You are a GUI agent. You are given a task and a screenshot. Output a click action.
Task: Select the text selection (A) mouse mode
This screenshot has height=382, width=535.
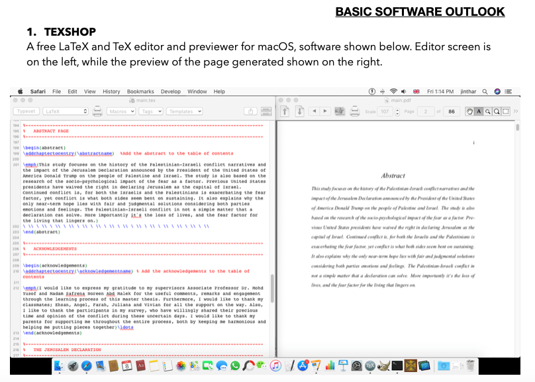[x=479, y=111]
